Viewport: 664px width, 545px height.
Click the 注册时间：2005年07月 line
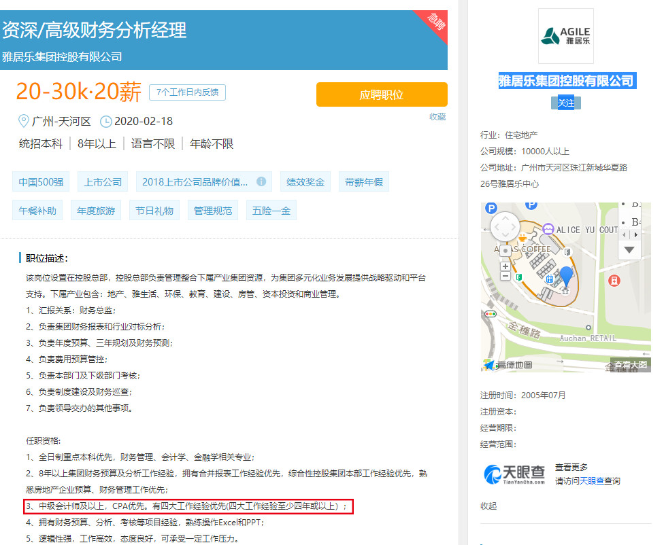(x=522, y=395)
